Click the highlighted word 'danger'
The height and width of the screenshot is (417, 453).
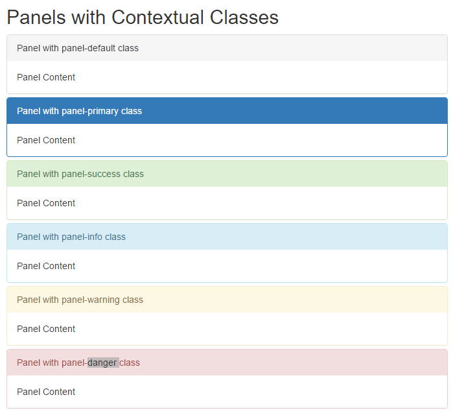click(103, 363)
